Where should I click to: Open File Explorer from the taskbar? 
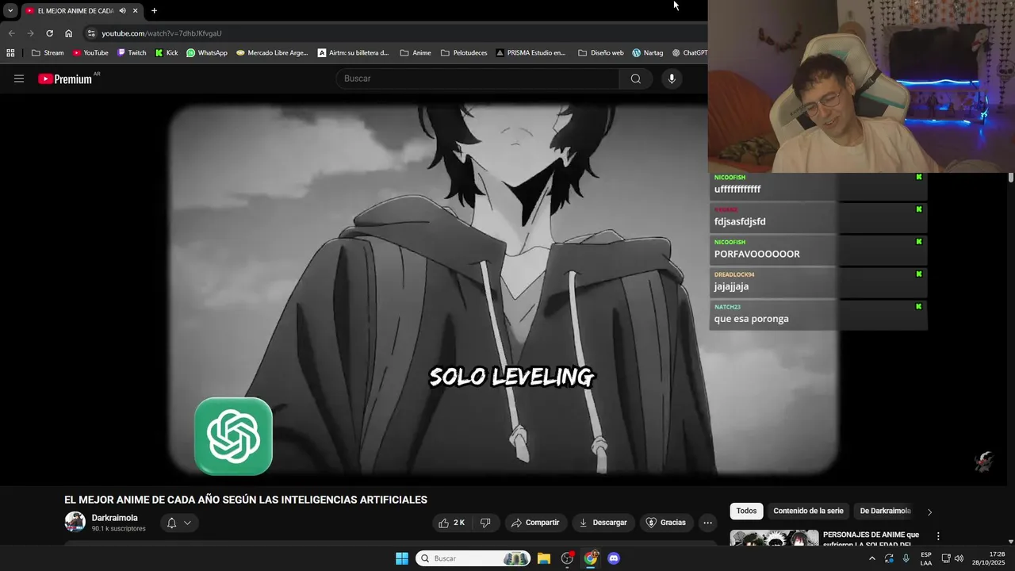coord(544,558)
